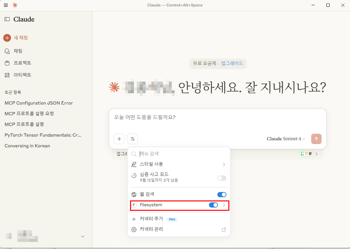This screenshot has width=350, height=249.
Task: Expand the upgrade banner chevron arrow
Action: (x=316, y=154)
